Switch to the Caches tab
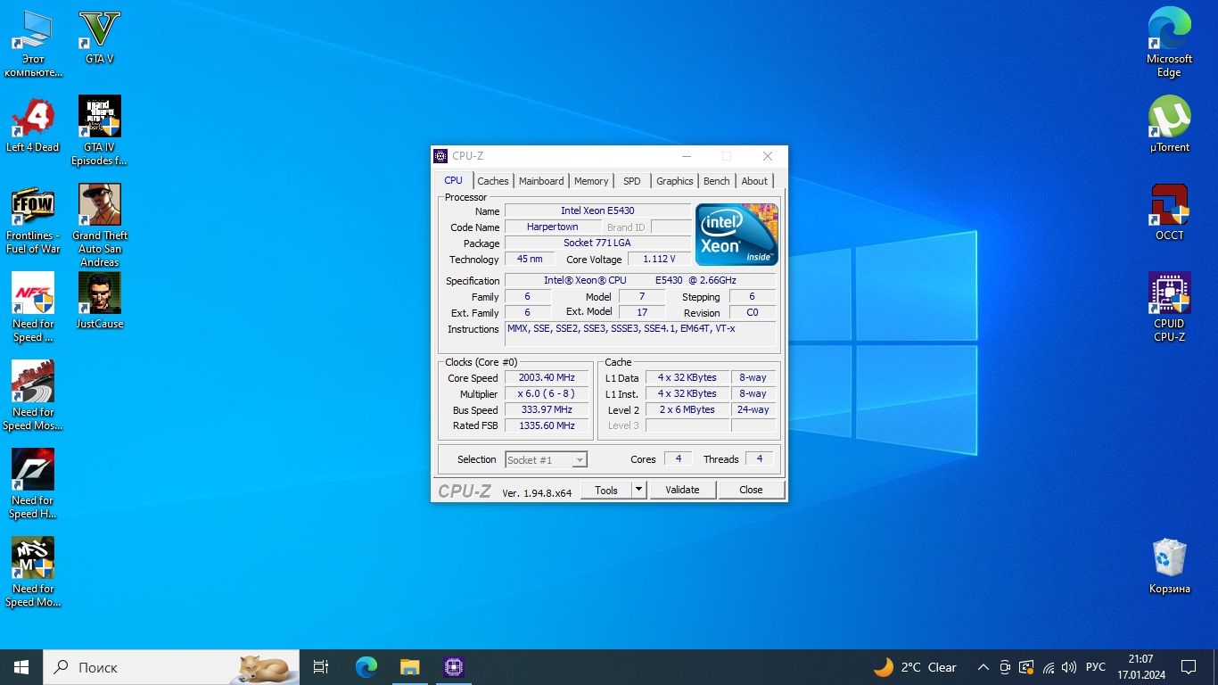The height and width of the screenshot is (685, 1218). 492,181
